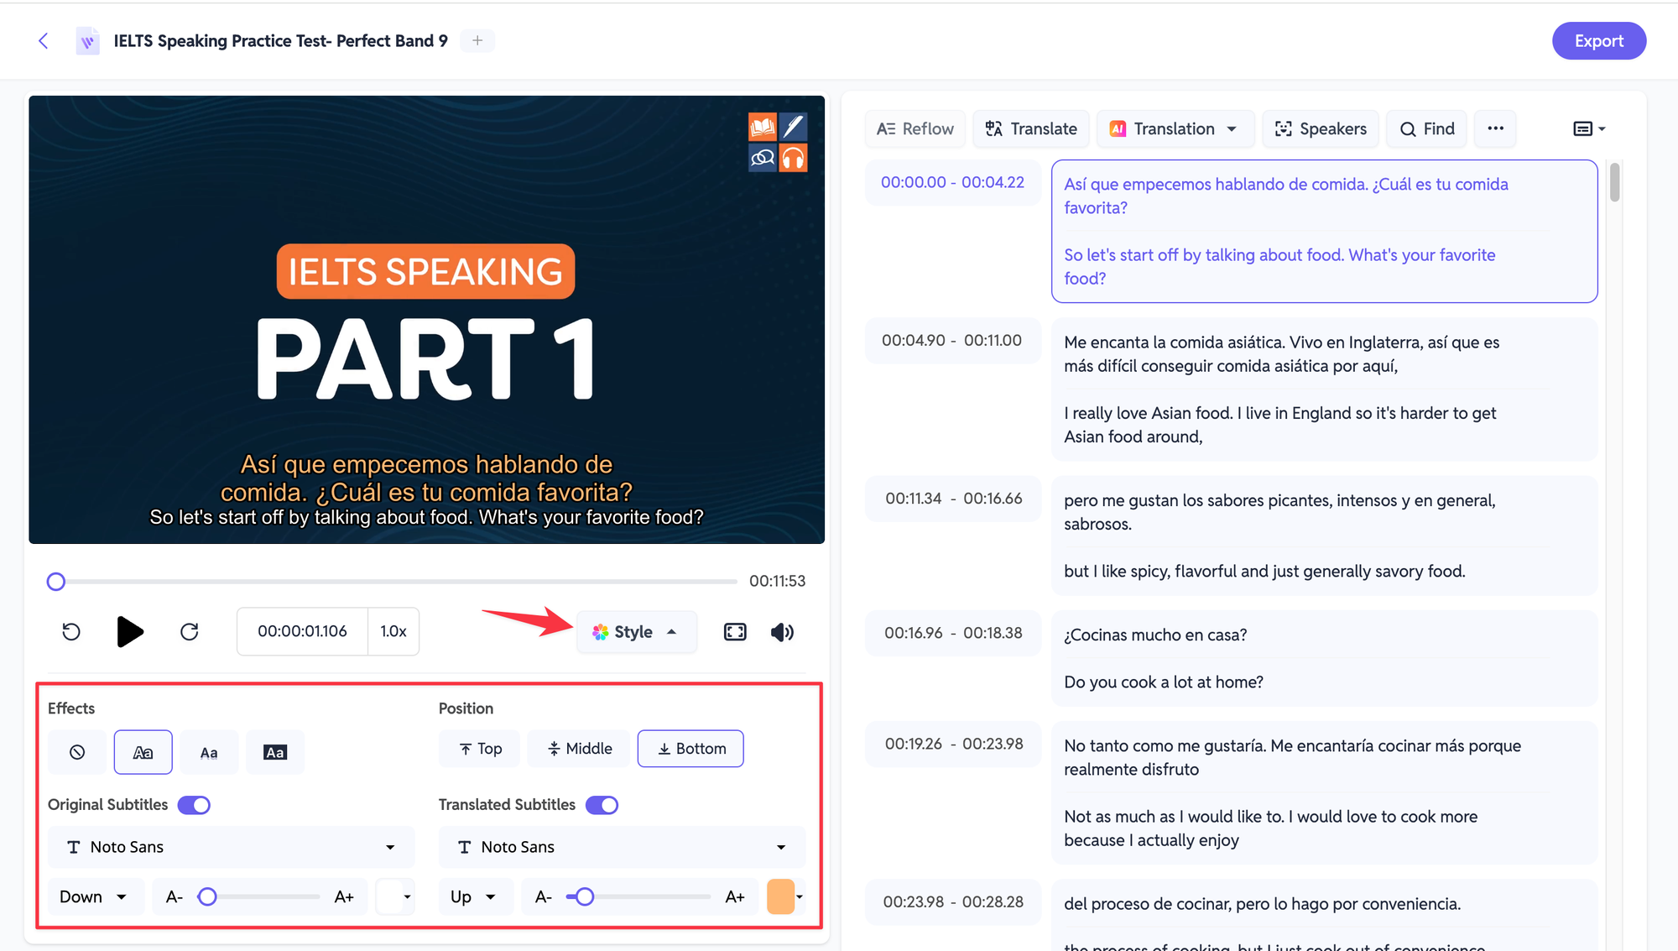Open the Up order dropdown
Screen dimensions: 1678x951
(x=474, y=896)
